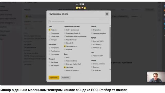Image resolution: width=165 pixels, height=93 pixels.
Task: Open the help icon next to First Look
Action: click(101, 48)
